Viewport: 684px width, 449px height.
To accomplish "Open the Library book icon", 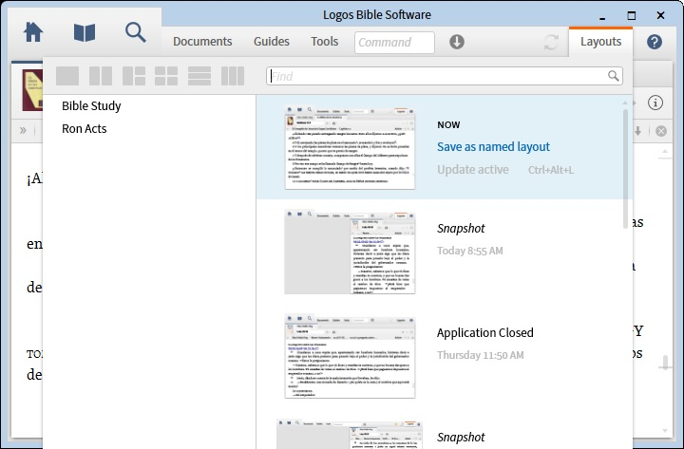I will tap(85, 32).
